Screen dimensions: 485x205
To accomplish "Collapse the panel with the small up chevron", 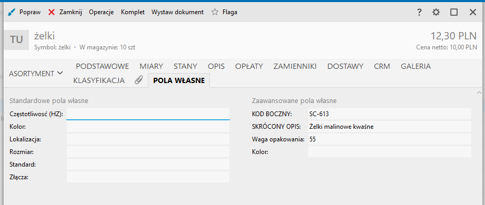I will point(479,93).
